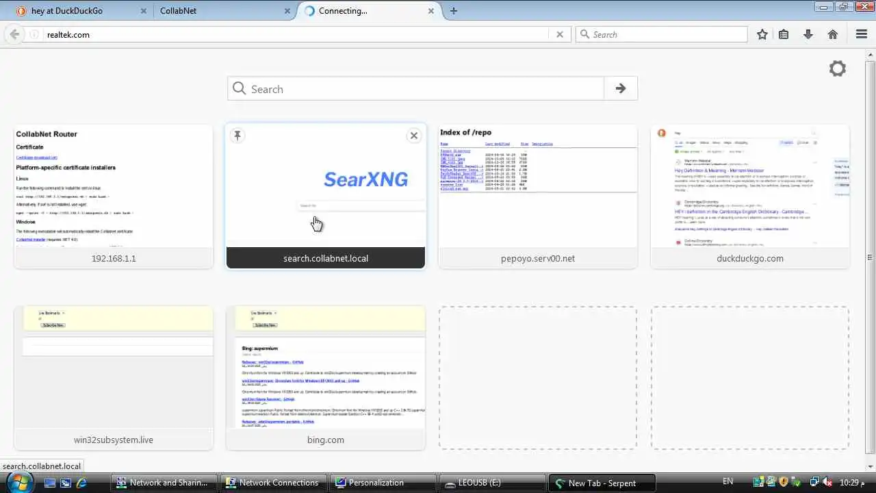876x493 pixels.
Task: Close the CollabNet tab
Action: coord(287,11)
